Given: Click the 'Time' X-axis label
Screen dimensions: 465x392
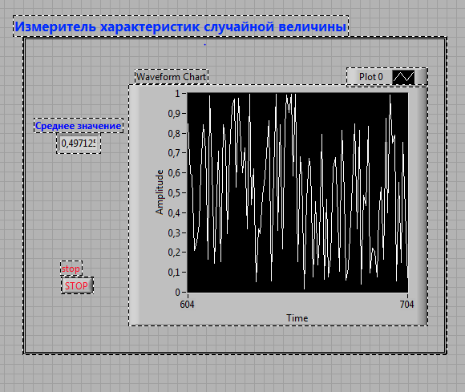Looking at the screenshot, I should click(297, 318).
